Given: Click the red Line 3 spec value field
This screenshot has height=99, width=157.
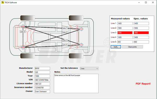Looking at the screenshot, I should (x=141, y=33).
